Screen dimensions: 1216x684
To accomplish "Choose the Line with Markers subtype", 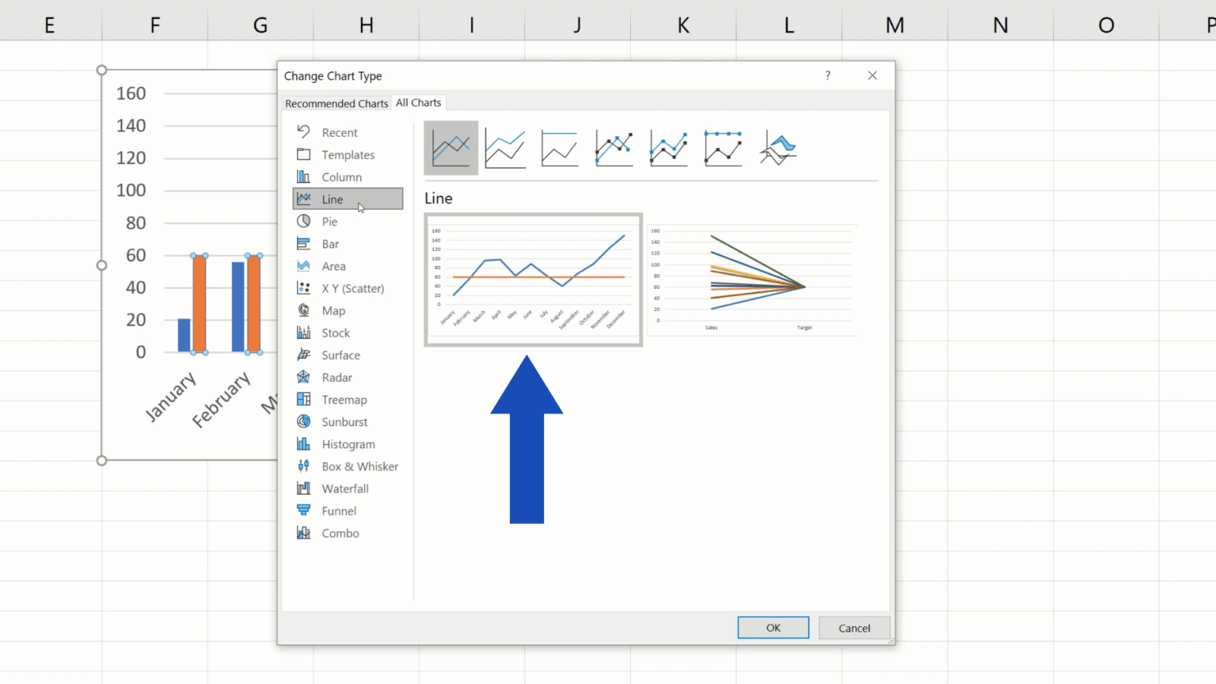I will pos(614,148).
